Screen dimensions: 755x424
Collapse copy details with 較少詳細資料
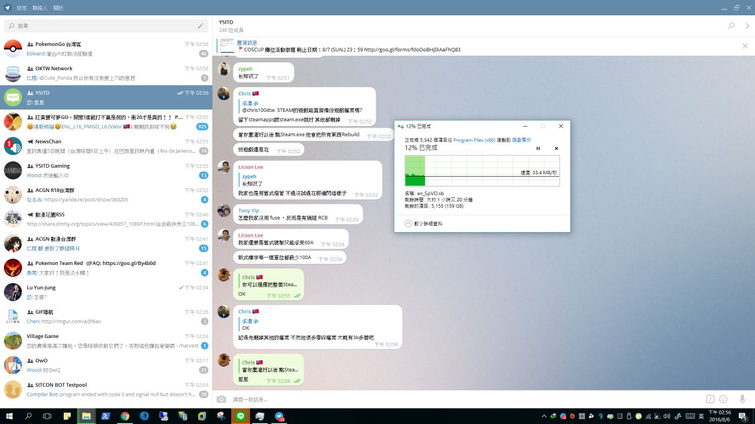(x=424, y=224)
